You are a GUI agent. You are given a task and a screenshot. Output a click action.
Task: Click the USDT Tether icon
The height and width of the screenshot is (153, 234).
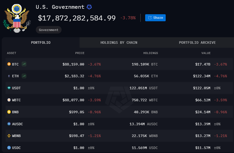tap(9, 88)
